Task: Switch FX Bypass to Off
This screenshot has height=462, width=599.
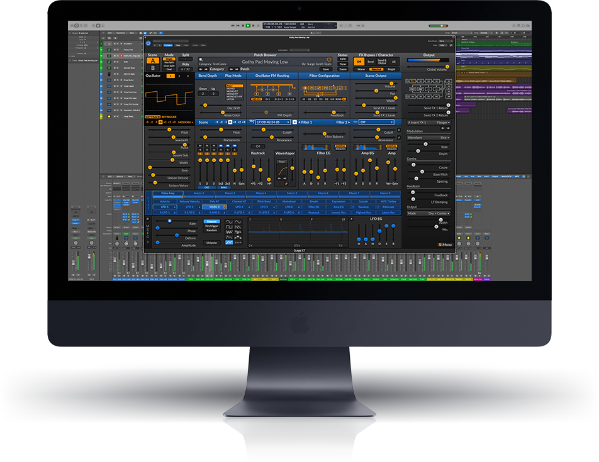Action: point(359,62)
